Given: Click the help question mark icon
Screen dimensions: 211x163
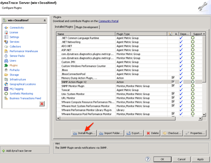Looking at the screenshot, I should point(148,159).
